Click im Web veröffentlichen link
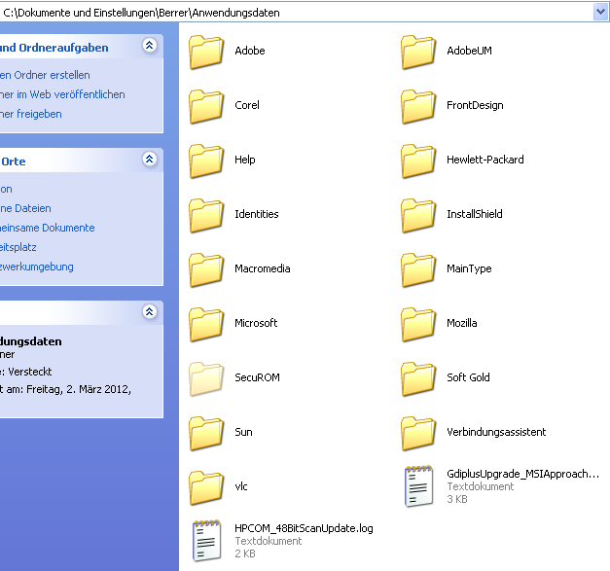The image size is (610, 571). [62, 94]
